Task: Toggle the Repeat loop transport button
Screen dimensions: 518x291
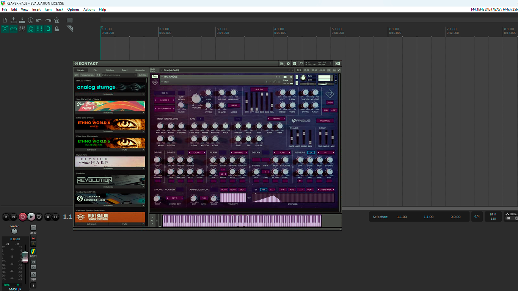Action: (39, 217)
